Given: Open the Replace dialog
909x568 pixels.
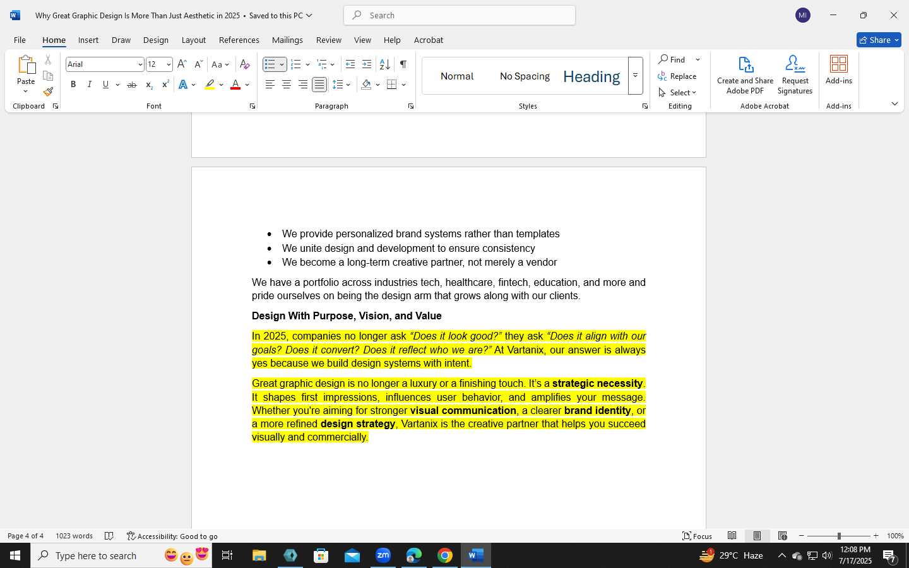Looking at the screenshot, I should pos(677,76).
